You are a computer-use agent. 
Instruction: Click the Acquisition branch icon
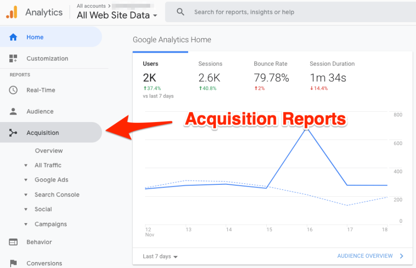pyautogui.click(x=13, y=133)
